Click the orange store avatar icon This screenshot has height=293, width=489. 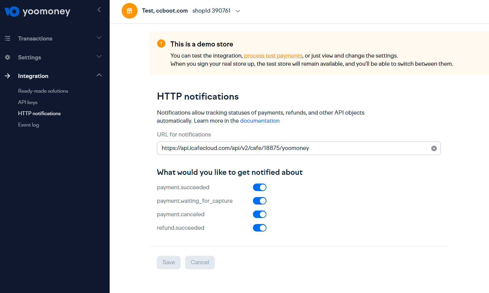[x=129, y=11]
